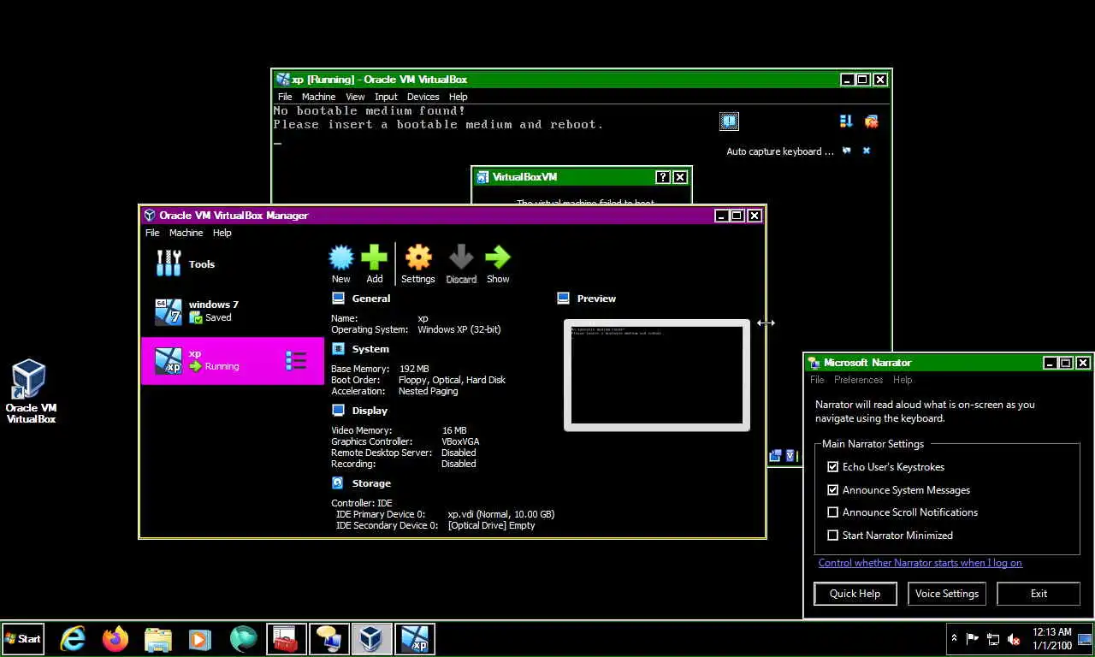Screen dimensions: 1095x657
Task: Open File menu in VirtualBox Manager
Action: point(152,233)
